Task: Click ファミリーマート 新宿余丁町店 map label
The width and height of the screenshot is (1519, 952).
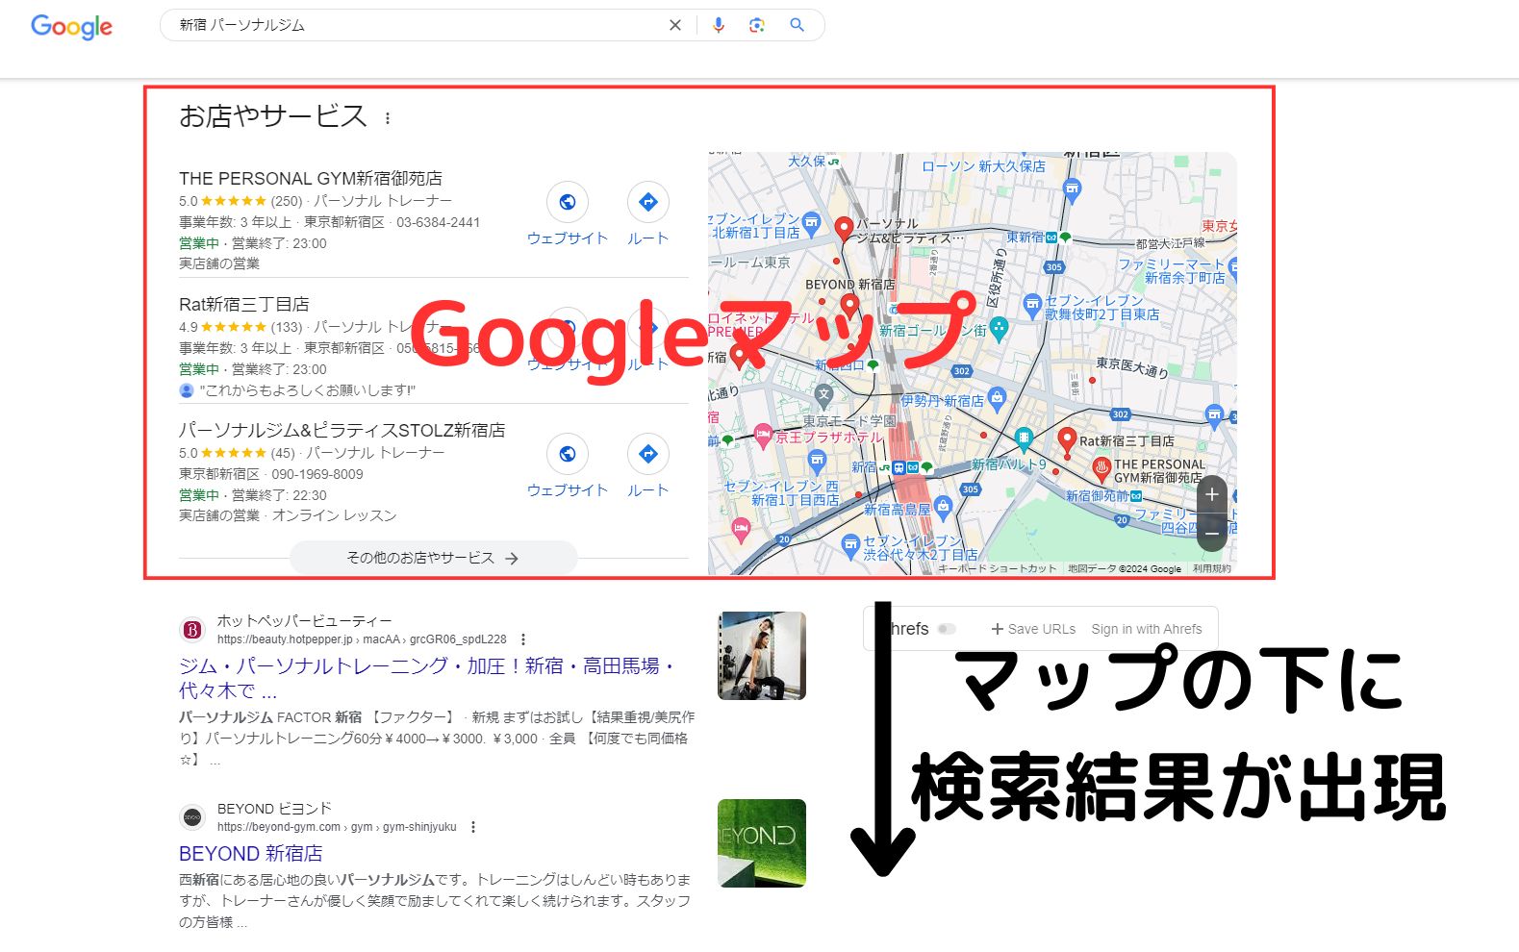Action: pos(1174,271)
